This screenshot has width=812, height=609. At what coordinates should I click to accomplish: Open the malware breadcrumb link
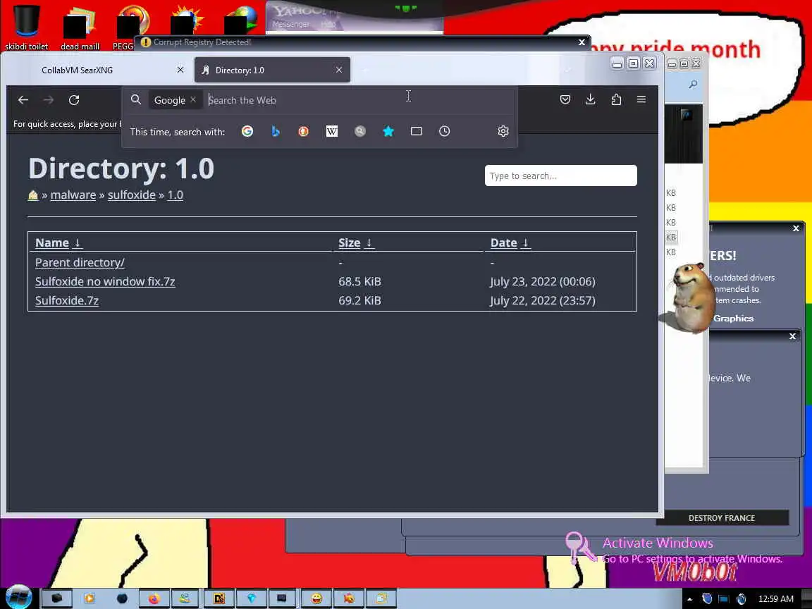tap(73, 195)
